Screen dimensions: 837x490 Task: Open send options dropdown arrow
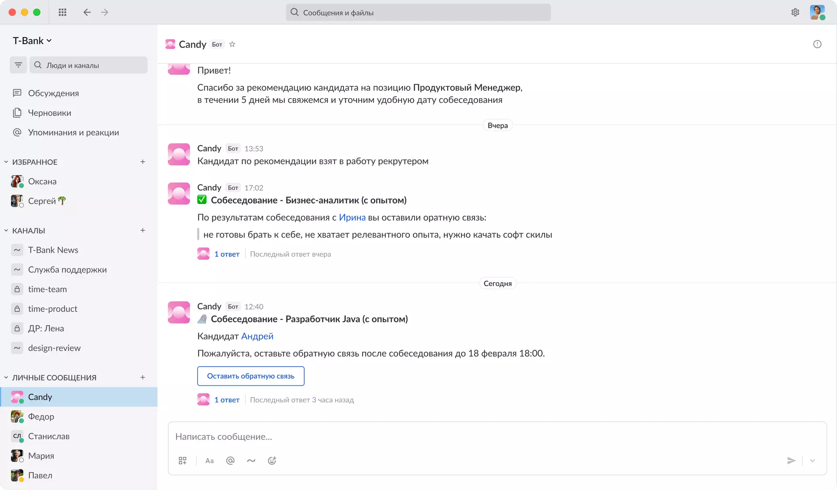coord(812,460)
